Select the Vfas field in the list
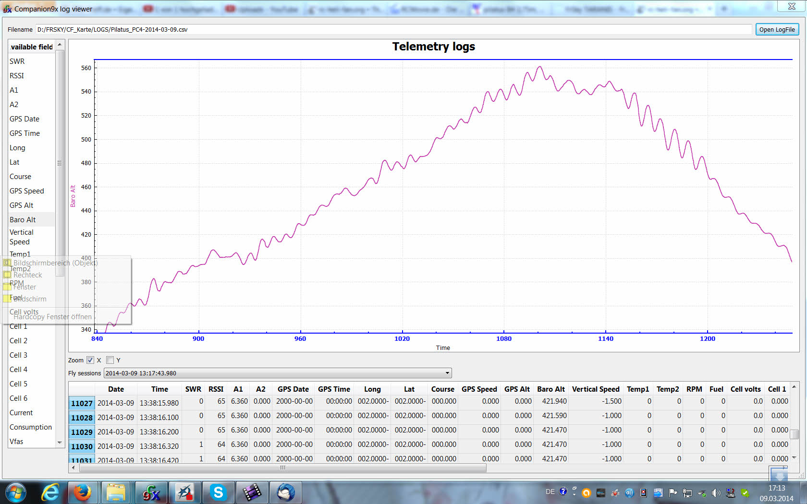 coord(31,442)
